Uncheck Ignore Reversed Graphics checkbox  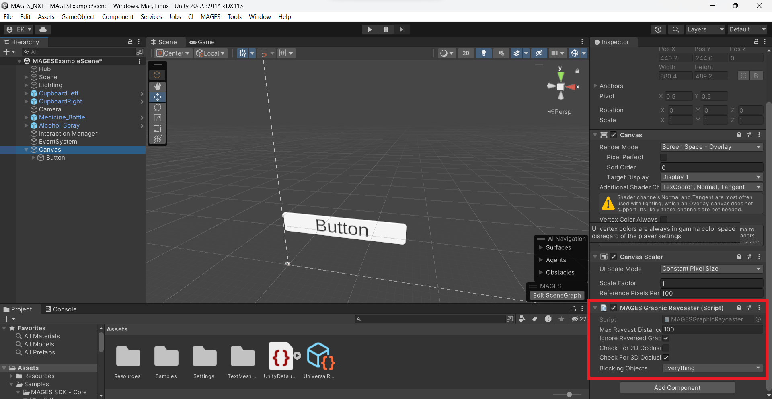[x=666, y=338]
